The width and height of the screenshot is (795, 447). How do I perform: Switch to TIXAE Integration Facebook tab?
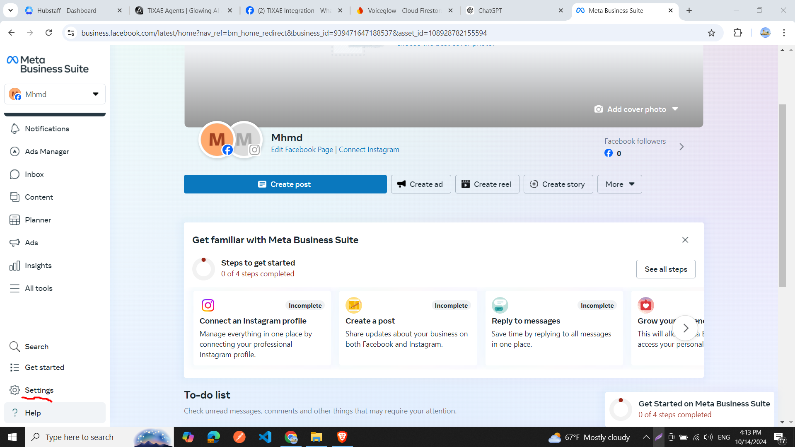[295, 10]
